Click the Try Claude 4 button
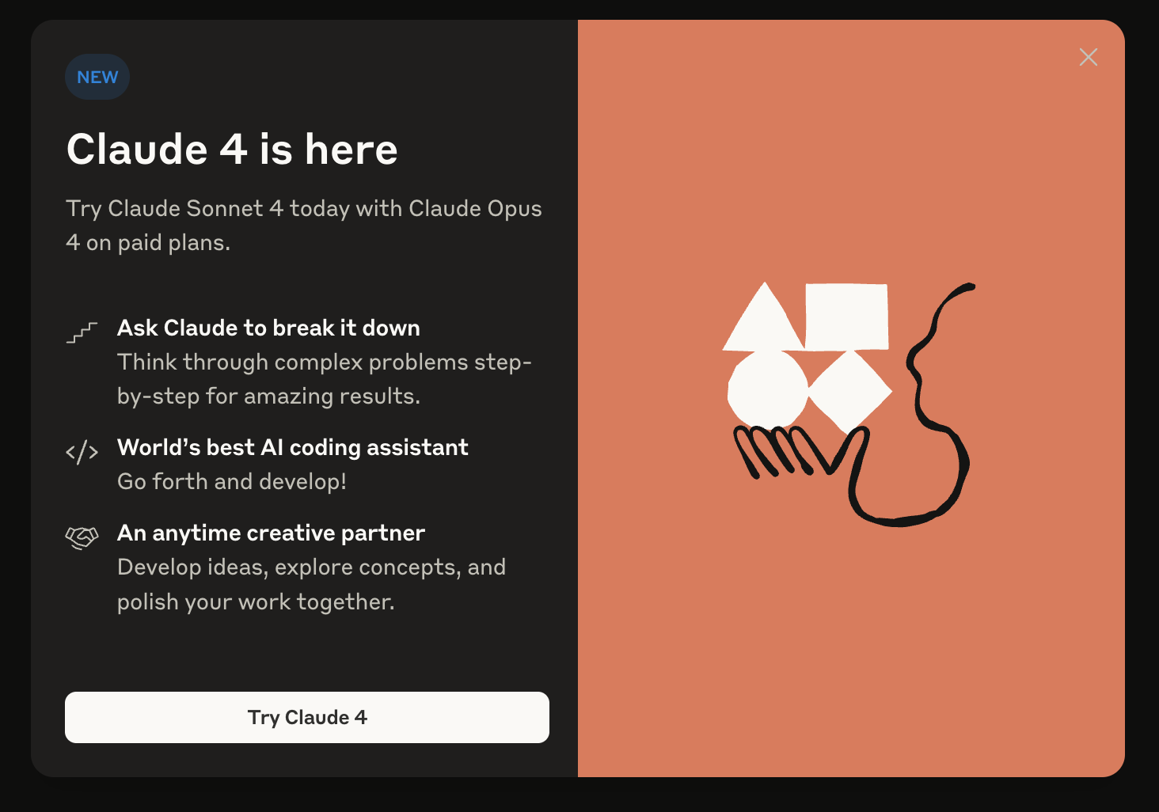1159x812 pixels. [x=307, y=717]
